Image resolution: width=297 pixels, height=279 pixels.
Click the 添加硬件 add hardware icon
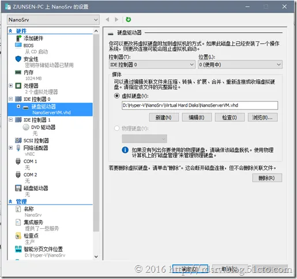pos(18,38)
